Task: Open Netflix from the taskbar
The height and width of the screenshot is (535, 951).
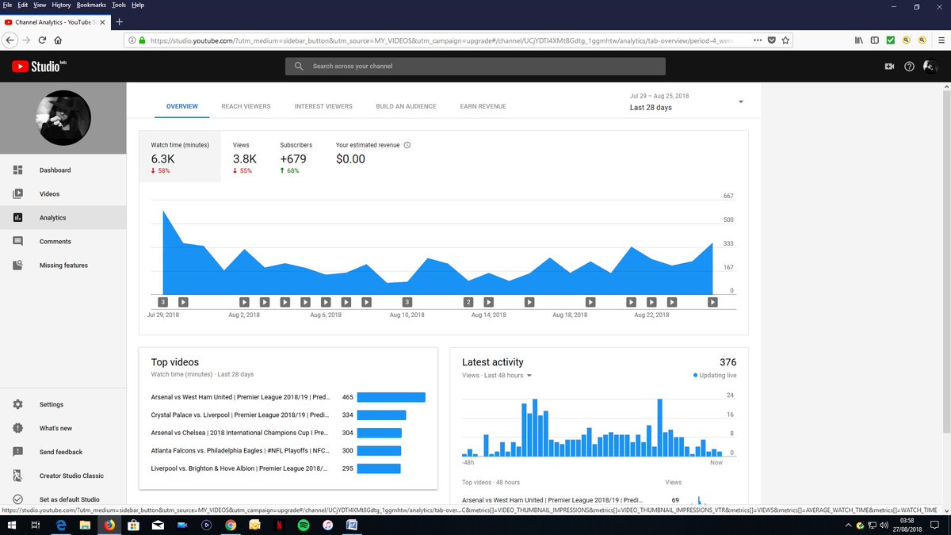Action: (280, 525)
